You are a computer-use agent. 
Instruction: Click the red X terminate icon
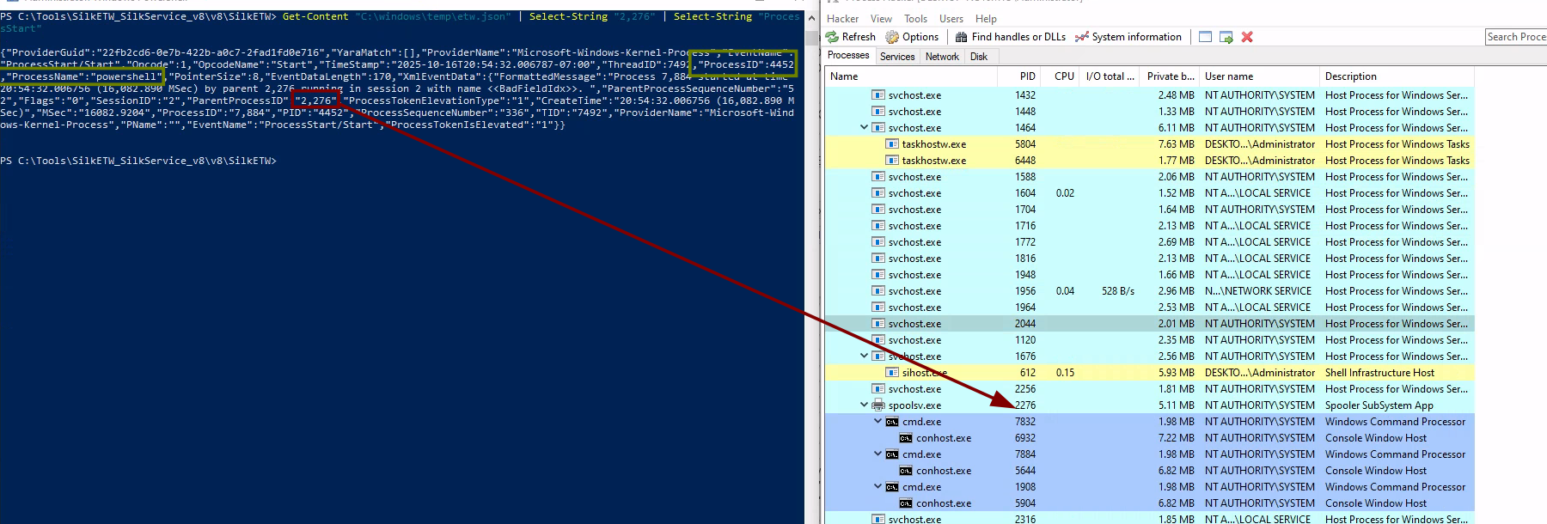[1247, 37]
